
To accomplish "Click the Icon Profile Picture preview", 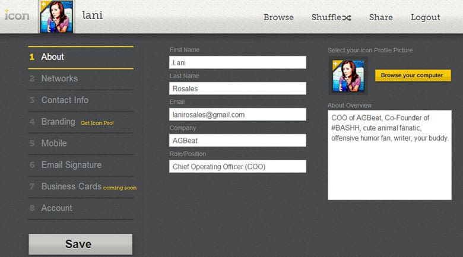I will (348, 76).
